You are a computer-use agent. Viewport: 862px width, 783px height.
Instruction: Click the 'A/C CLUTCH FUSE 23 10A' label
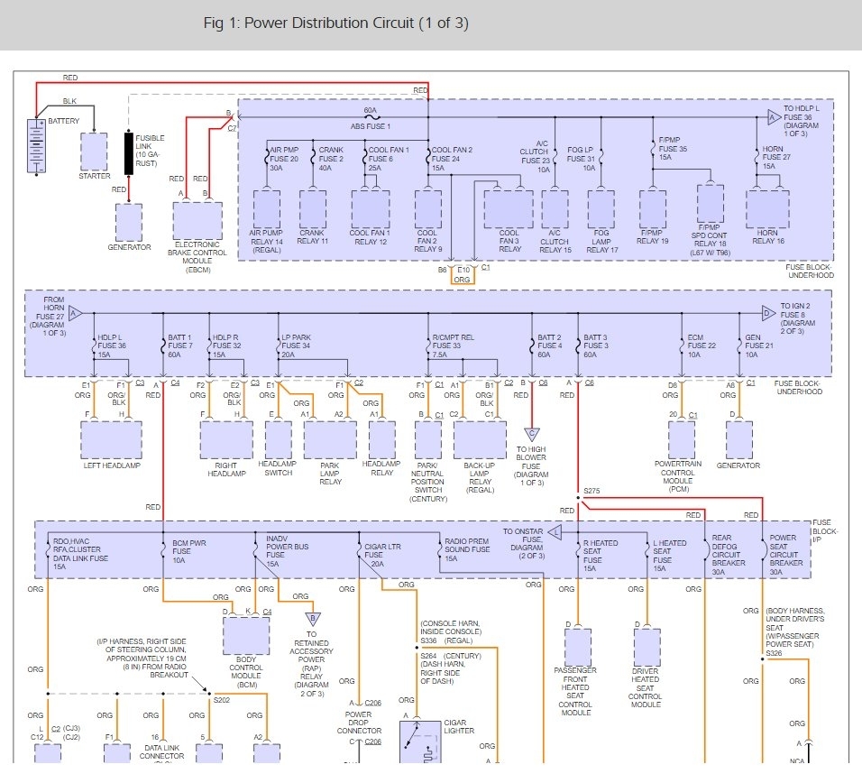click(535, 156)
